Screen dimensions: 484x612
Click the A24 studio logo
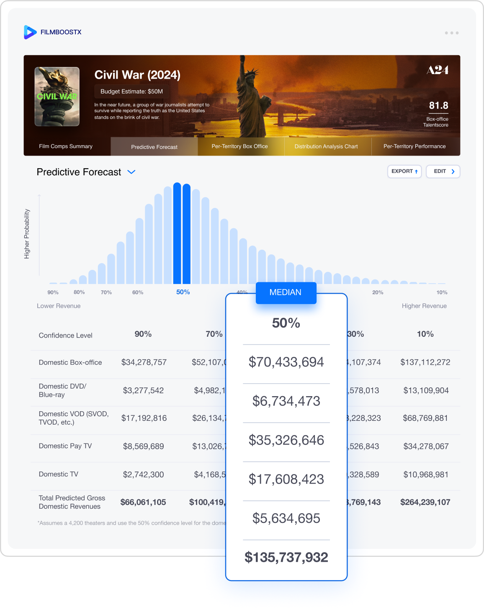click(438, 70)
